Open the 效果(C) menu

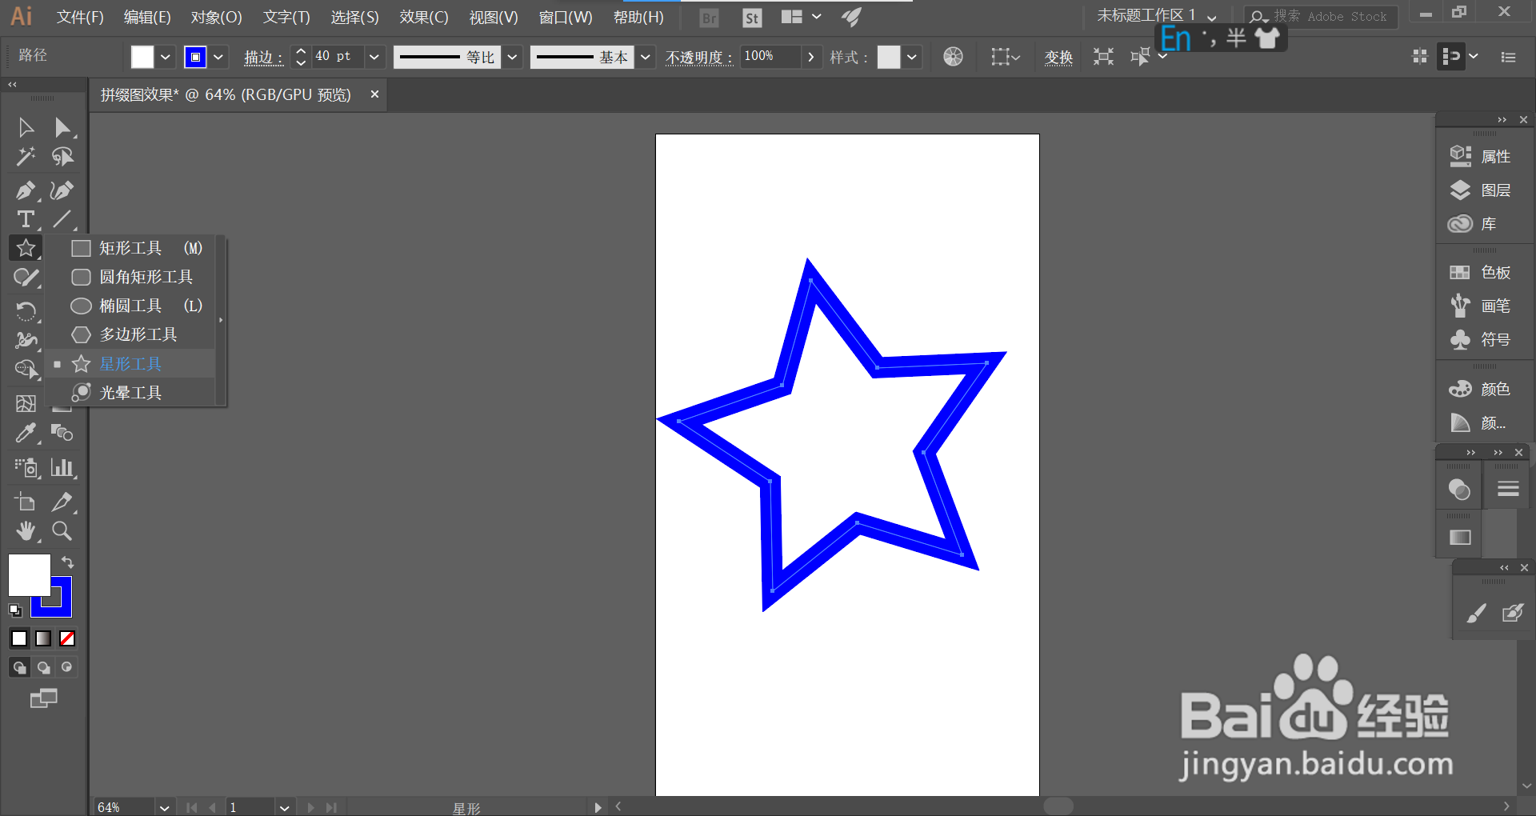(424, 17)
